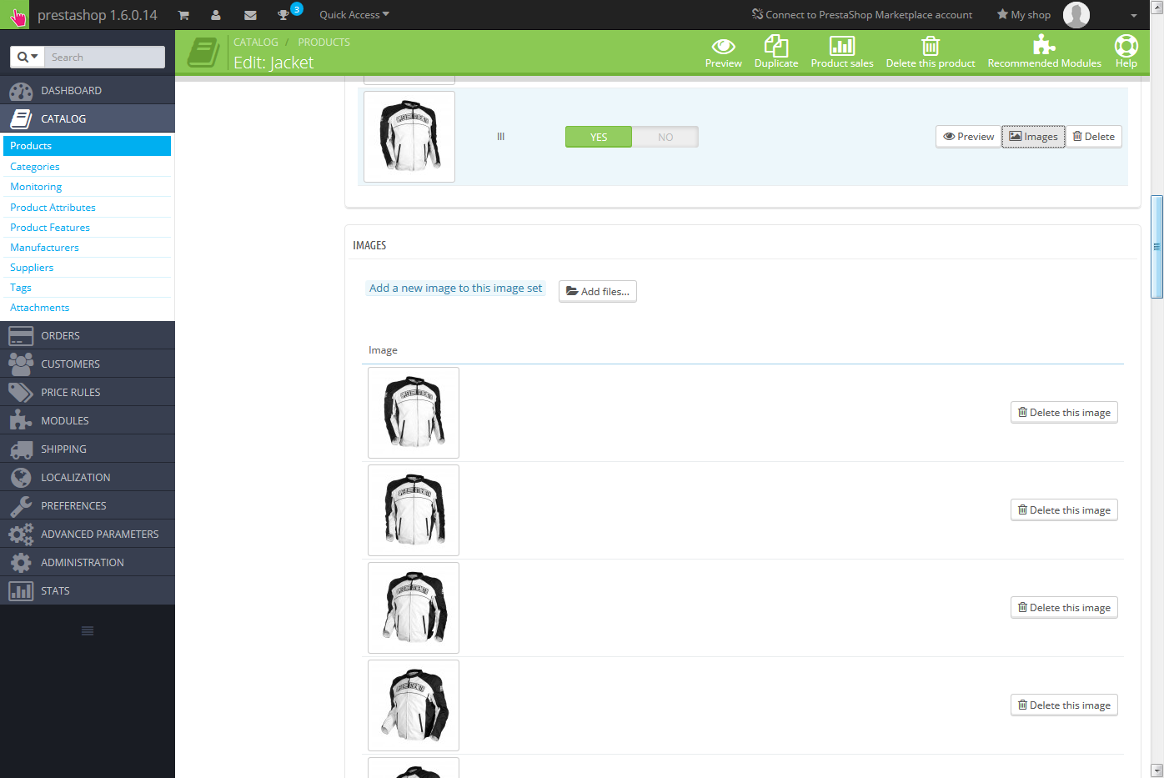Screen dimensions: 1164x778
Task: Click the customers person icon in top bar
Action: pyautogui.click(x=216, y=15)
